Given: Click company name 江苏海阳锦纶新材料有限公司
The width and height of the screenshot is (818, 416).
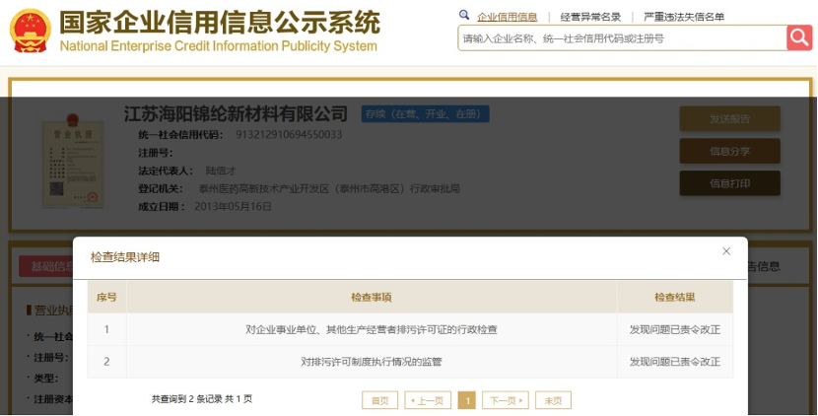Looking at the screenshot, I should point(236,113).
